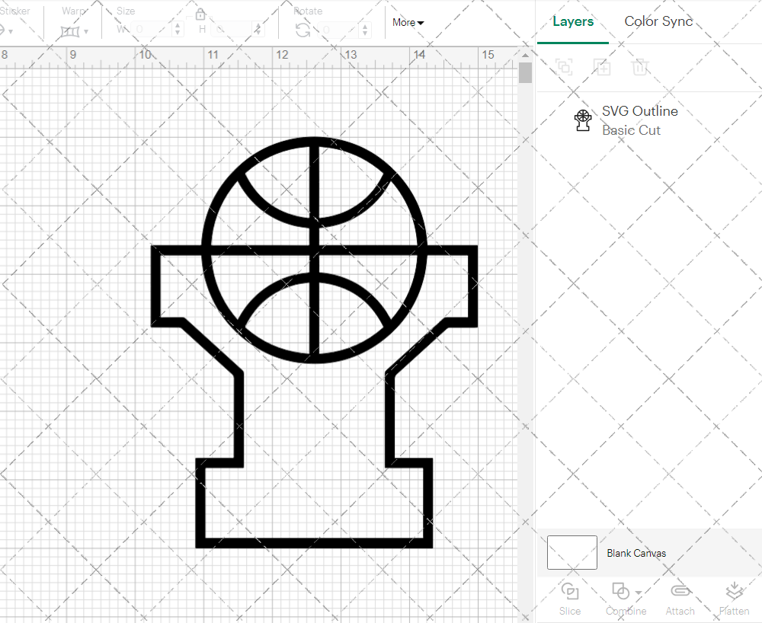This screenshot has width=762, height=623.
Task: Open the More dropdown menu
Action: pyautogui.click(x=408, y=22)
